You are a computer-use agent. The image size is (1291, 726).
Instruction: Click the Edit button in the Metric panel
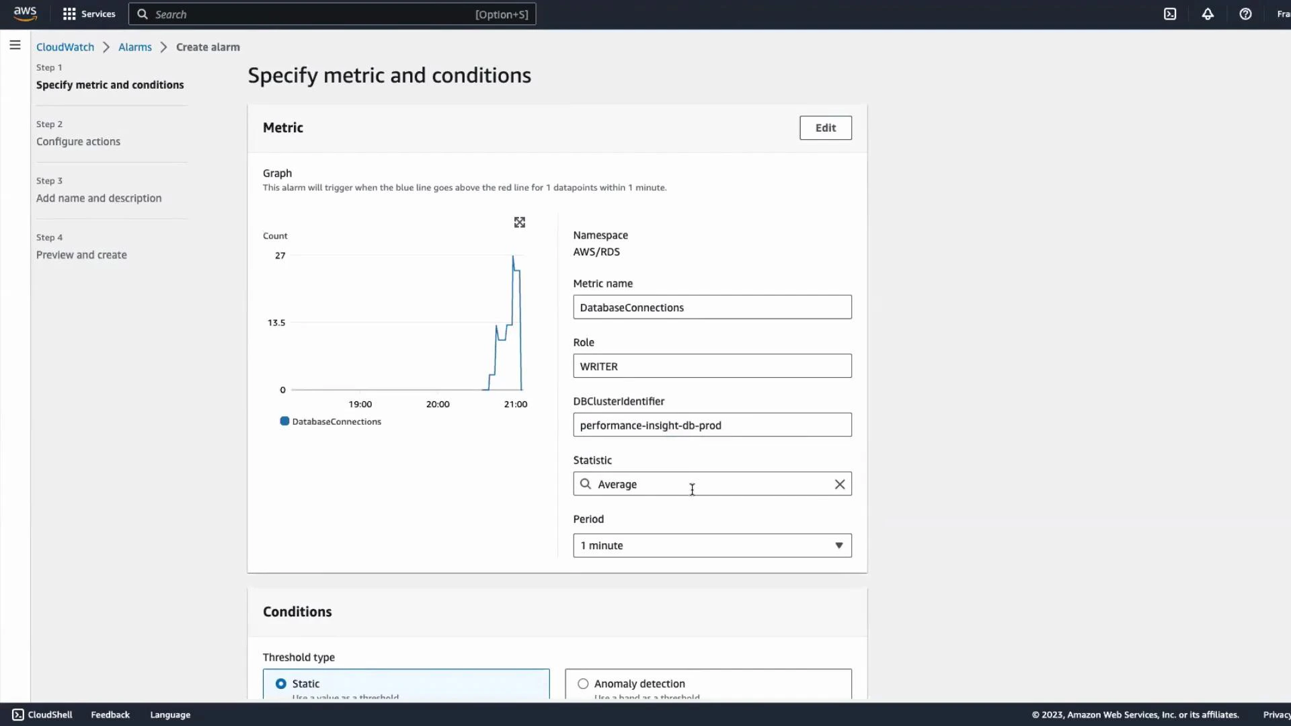(825, 128)
